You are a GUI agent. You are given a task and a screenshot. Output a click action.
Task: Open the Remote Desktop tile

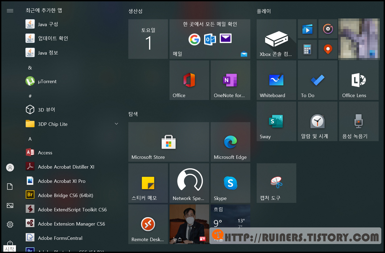148,224
